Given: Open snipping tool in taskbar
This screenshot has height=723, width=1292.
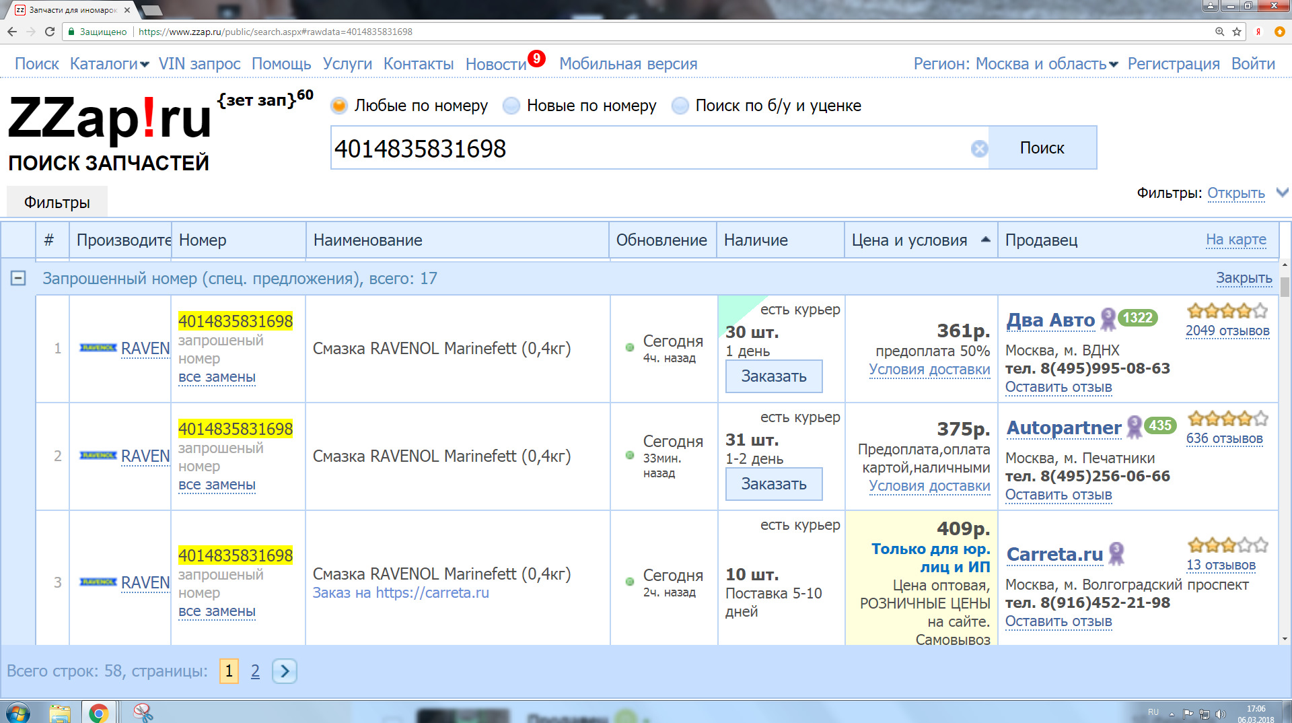Looking at the screenshot, I should (x=143, y=712).
